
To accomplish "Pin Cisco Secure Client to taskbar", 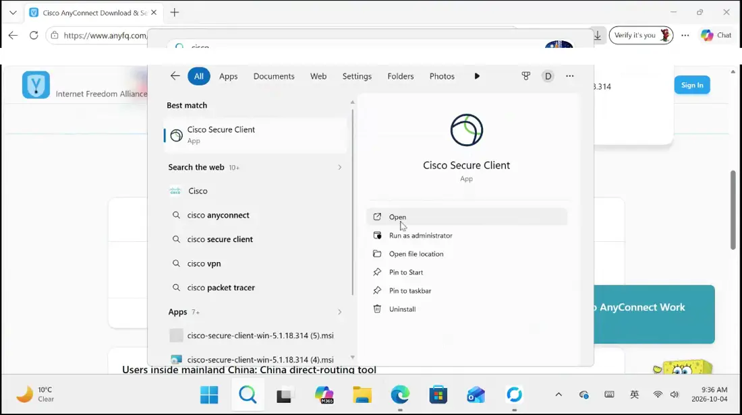I will 467,290.
